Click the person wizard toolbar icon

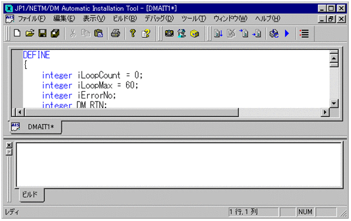[x=182, y=34]
